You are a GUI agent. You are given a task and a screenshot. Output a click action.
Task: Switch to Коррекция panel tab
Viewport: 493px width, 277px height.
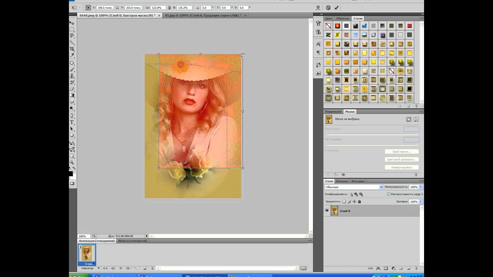[x=333, y=112]
